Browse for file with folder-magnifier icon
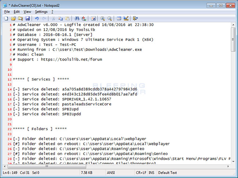238x178 pixels. [21, 19]
